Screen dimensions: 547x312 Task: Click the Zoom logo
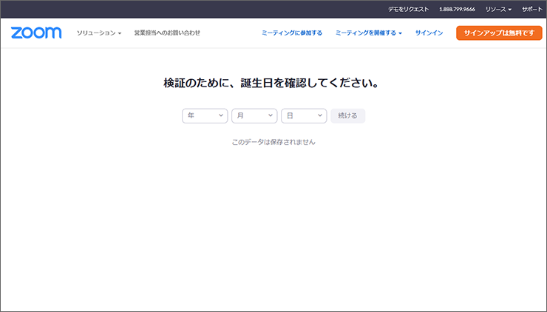point(36,33)
